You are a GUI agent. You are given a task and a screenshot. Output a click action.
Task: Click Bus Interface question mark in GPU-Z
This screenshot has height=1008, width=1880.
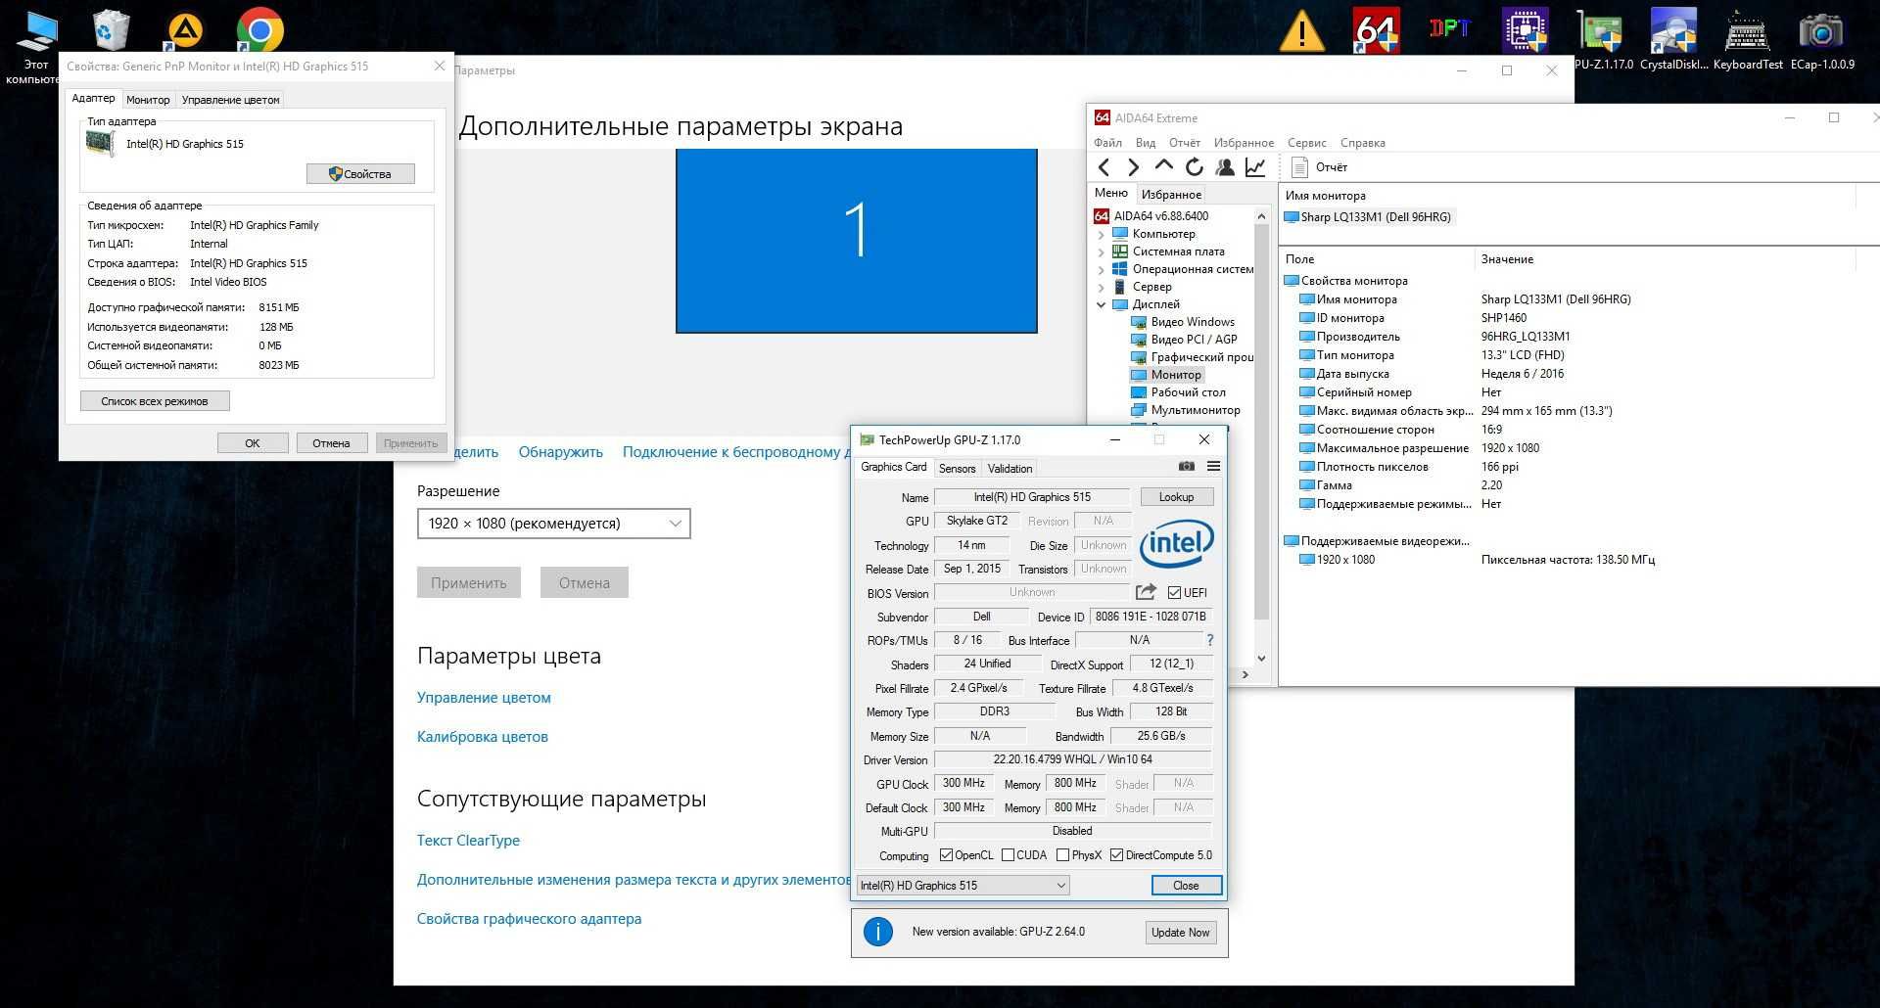click(1210, 640)
